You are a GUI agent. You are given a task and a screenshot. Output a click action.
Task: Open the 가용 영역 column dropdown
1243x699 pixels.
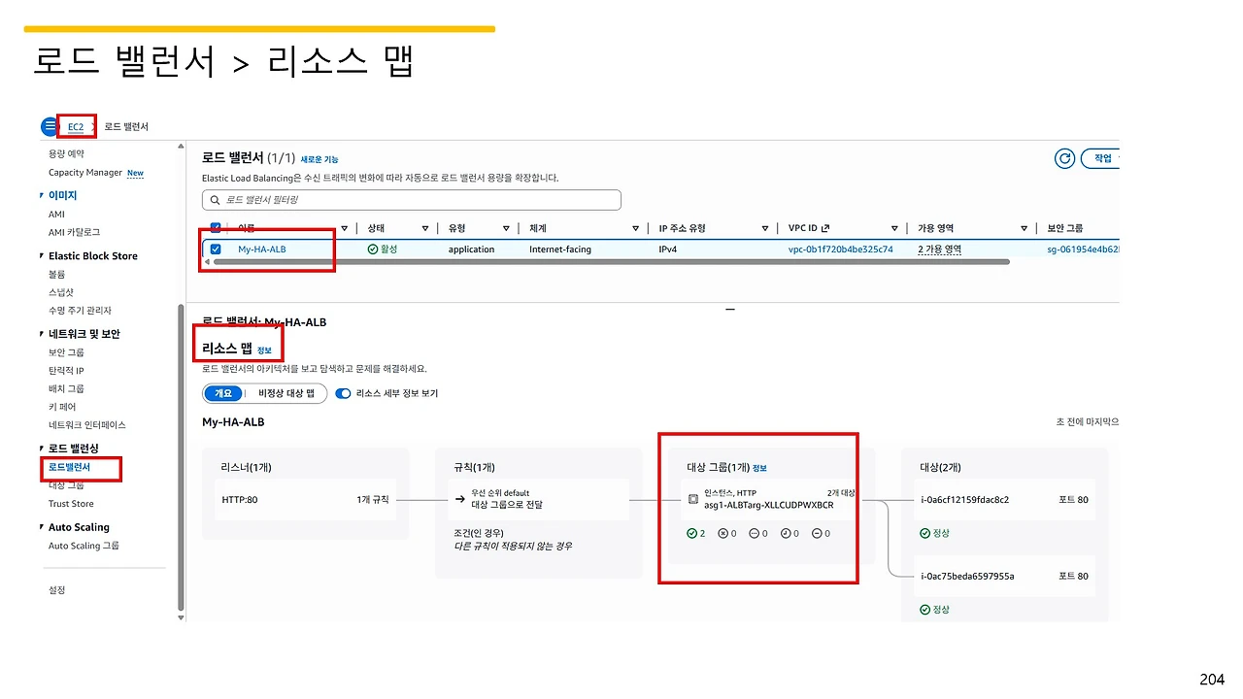1024,227
